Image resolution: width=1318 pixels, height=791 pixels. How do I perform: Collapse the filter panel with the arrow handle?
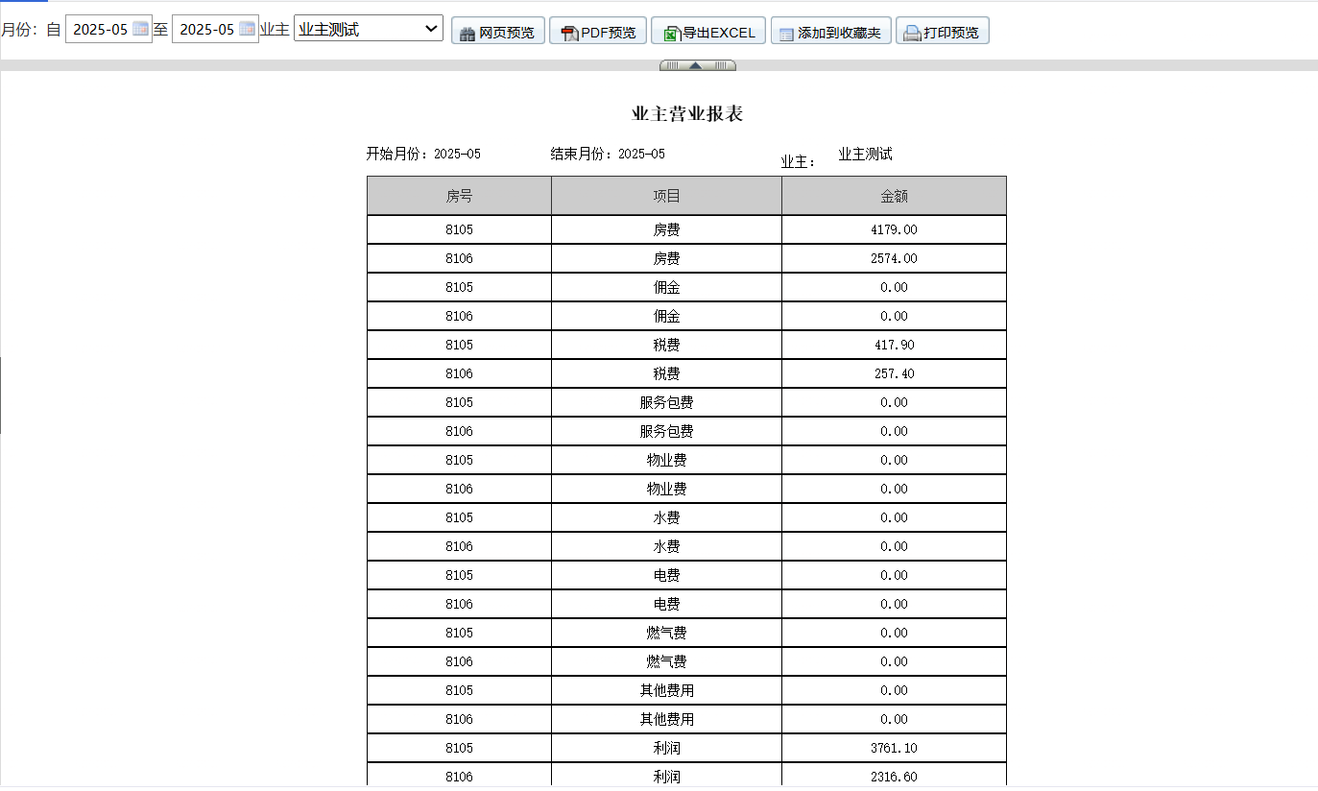pos(697,65)
